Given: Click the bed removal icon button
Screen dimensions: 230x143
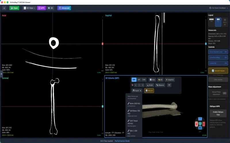Looking at the screenshot, I should 169,85.
